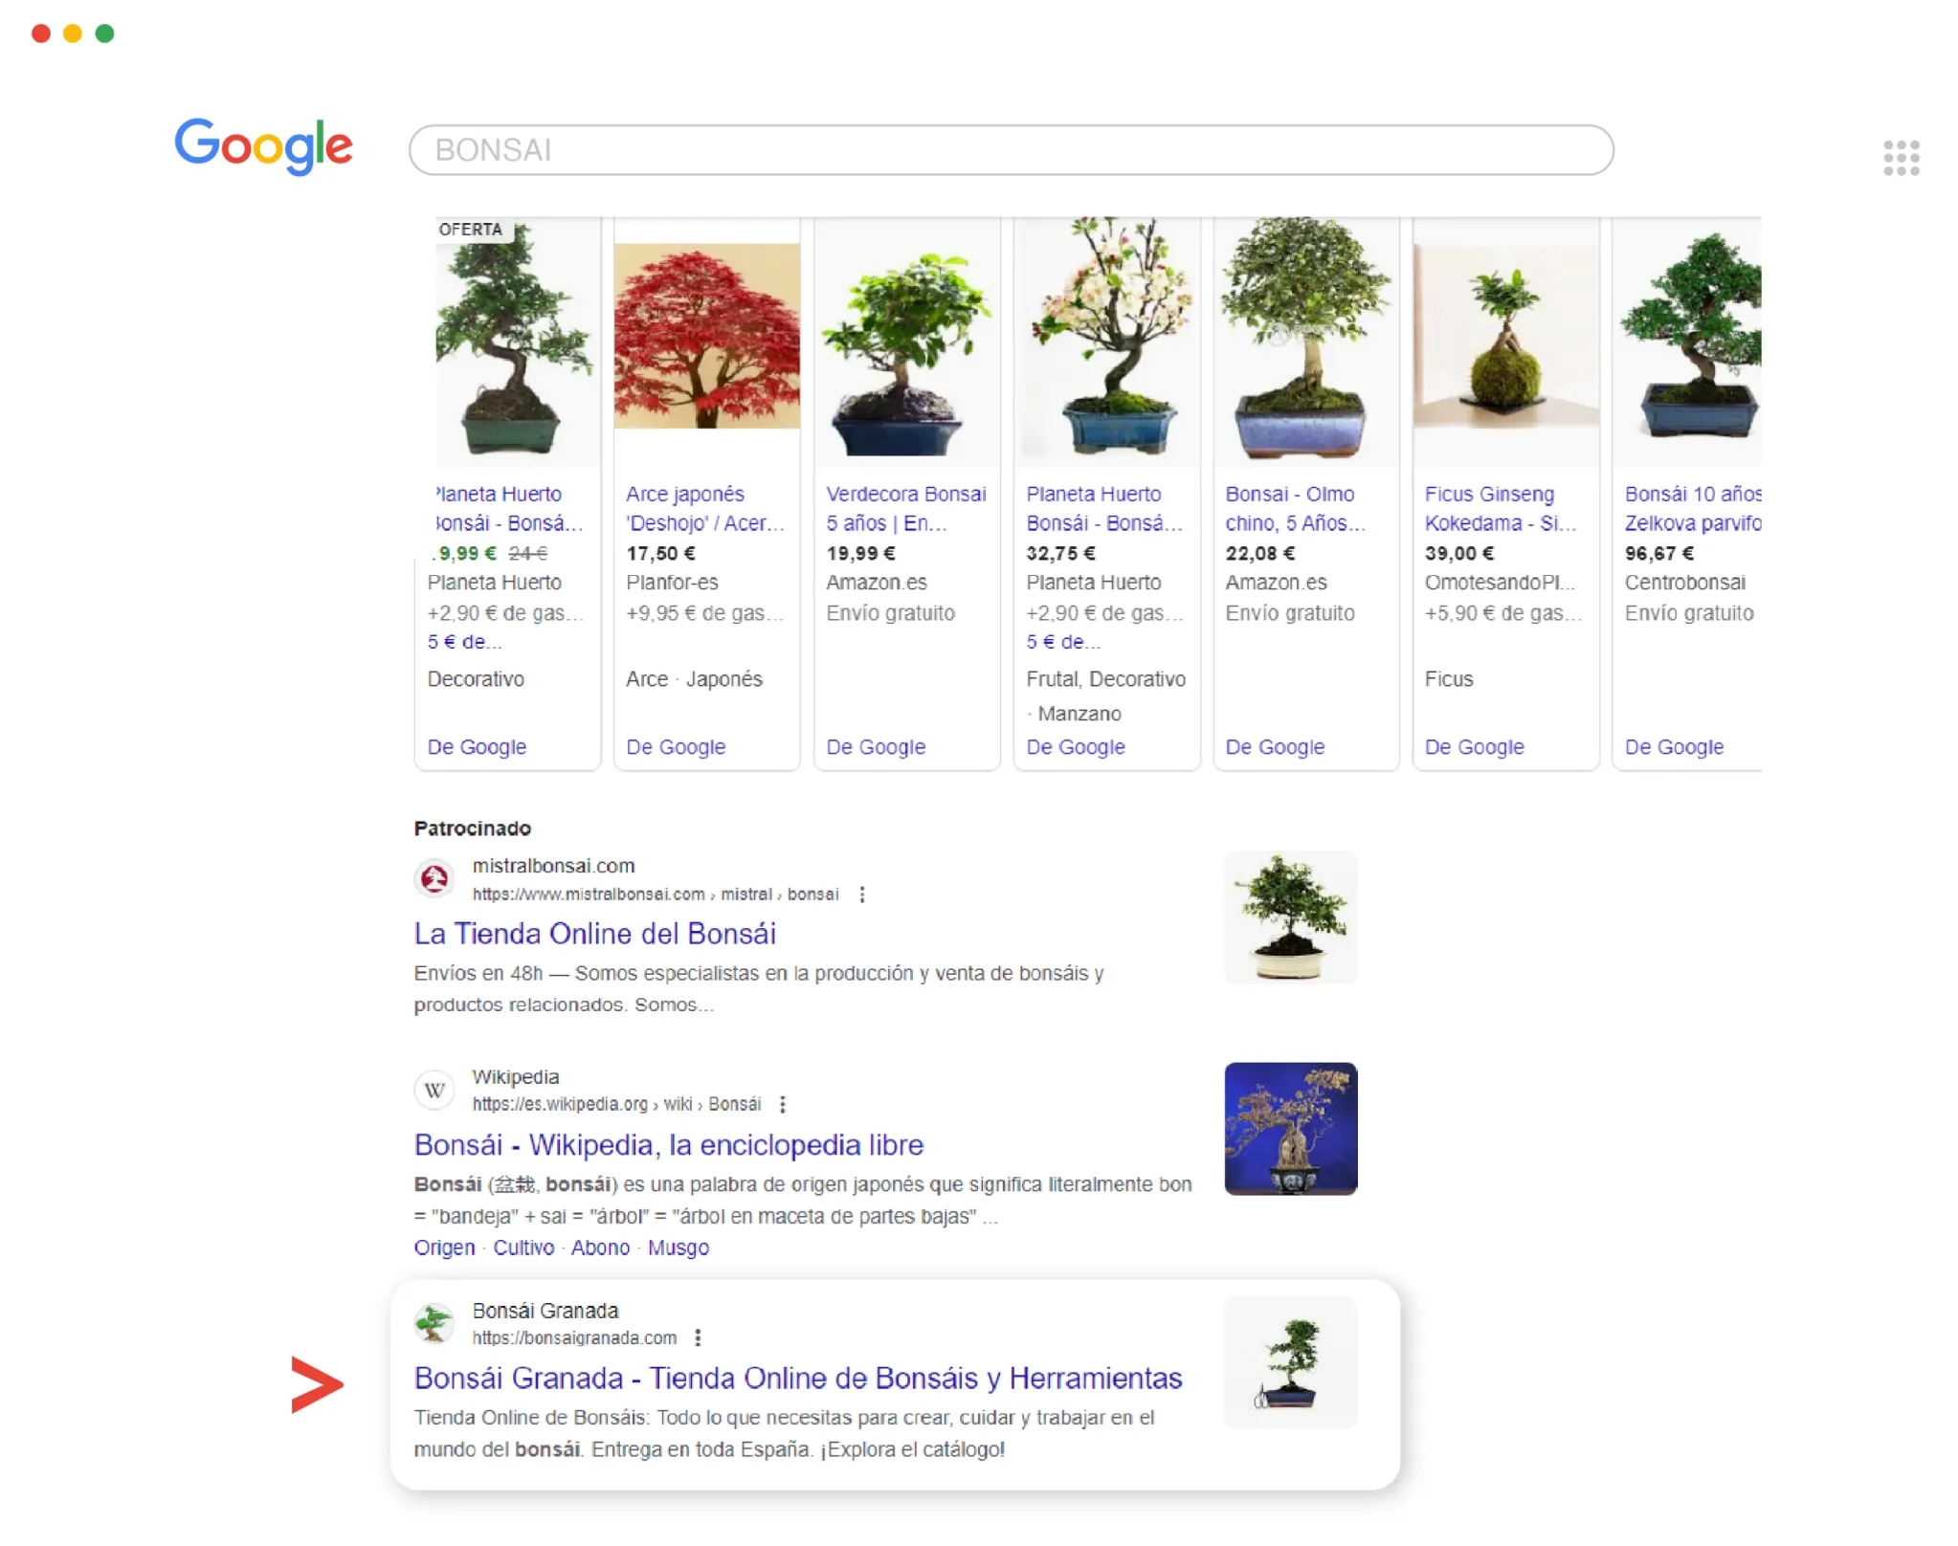The width and height of the screenshot is (1958, 1546).
Task: Click the Bonsái Granada favicon
Action: [x=434, y=1323]
